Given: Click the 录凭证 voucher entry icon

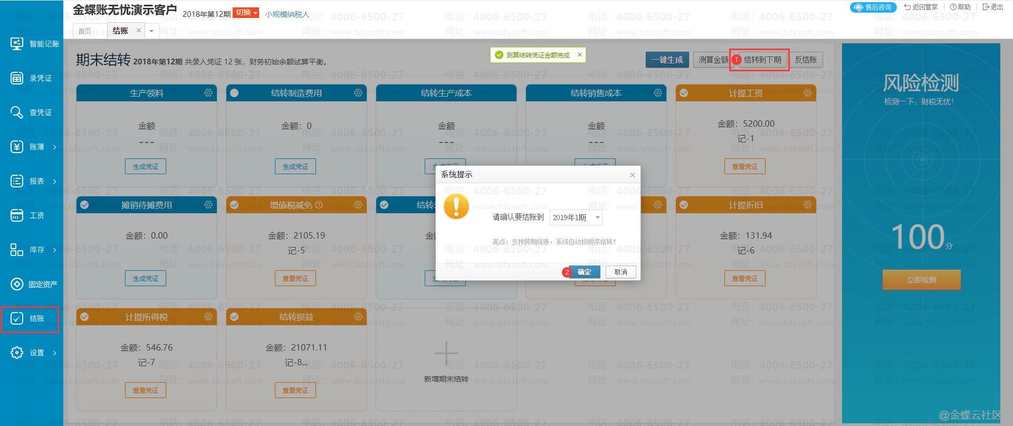Looking at the screenshot, I should [x=17, y=78].
